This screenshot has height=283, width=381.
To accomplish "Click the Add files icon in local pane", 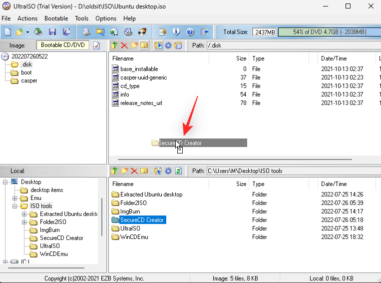I will click(x=158, y=171).
